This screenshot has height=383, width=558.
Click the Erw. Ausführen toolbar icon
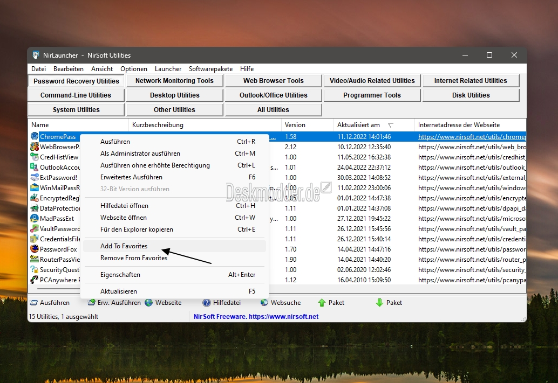91,303
